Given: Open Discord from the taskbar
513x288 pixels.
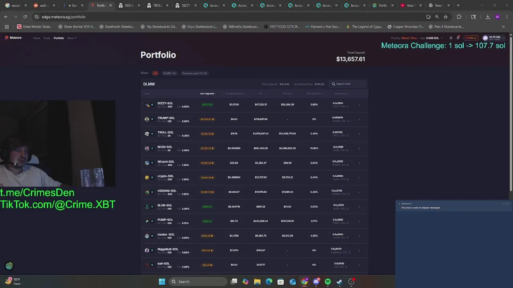Looking at the screenshot, I should tap(316, 282).
